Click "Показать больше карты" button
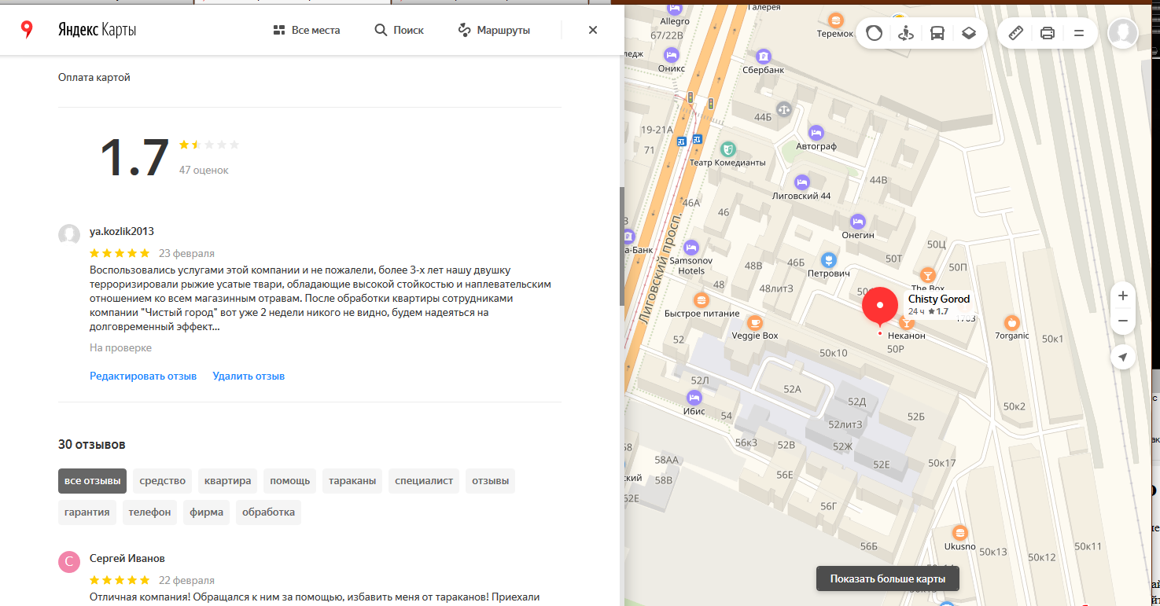This screenshot has height=606, width=1160. coord(887,579)
